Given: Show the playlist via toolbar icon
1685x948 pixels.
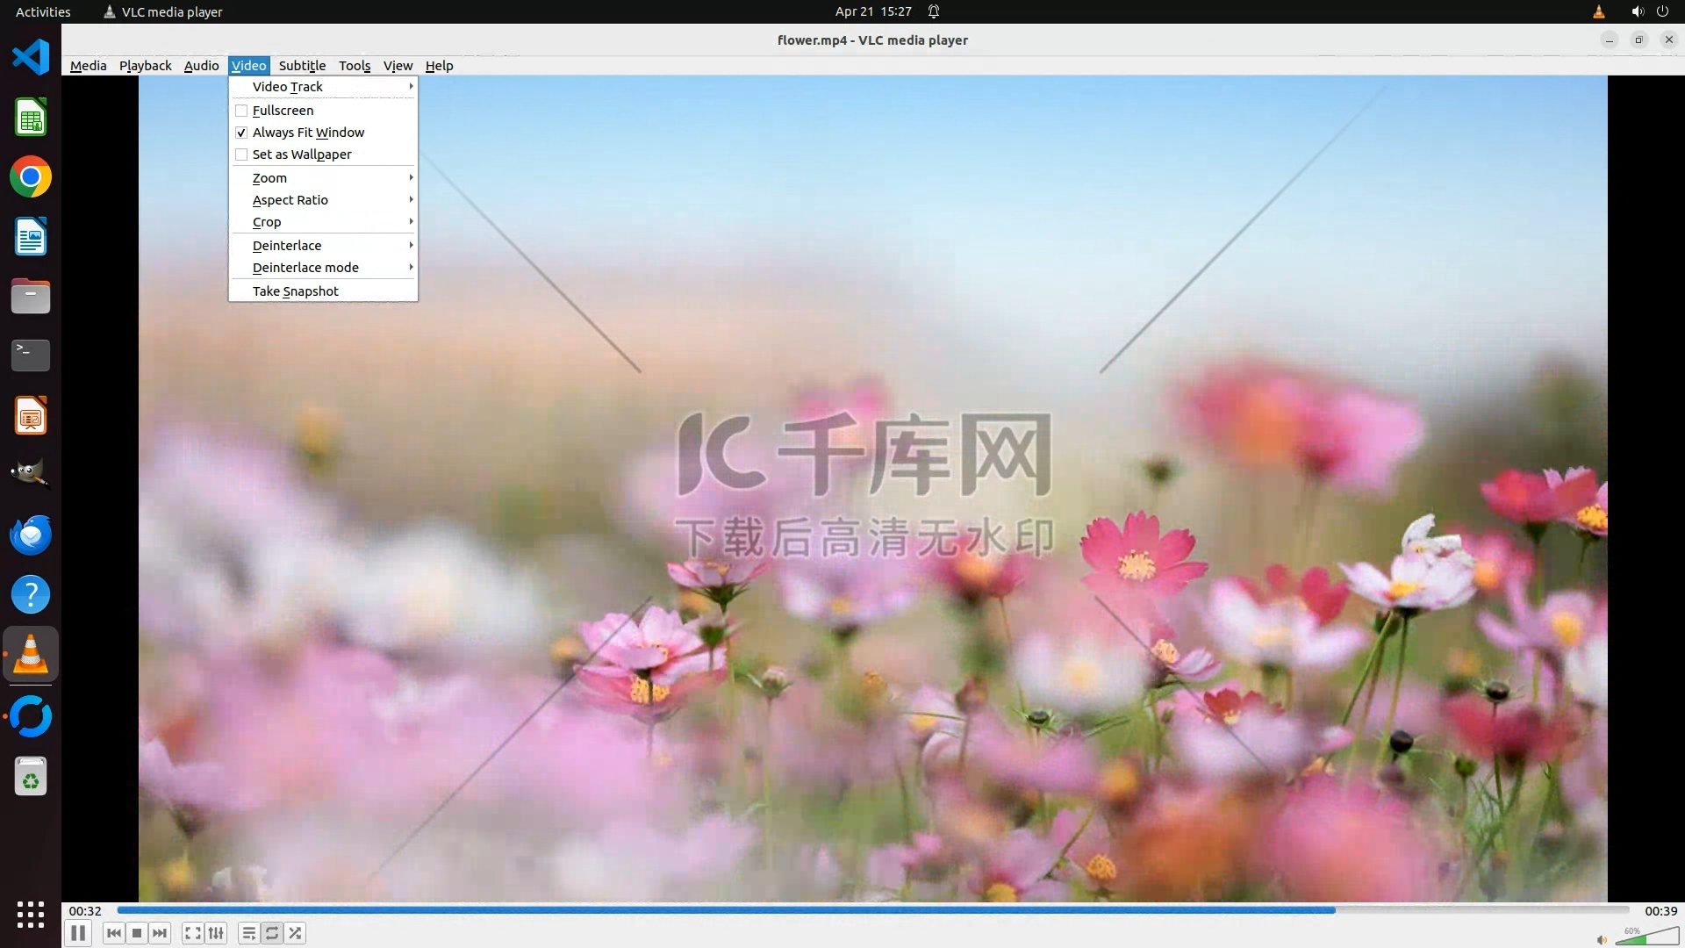Looking at the screenshot, I should [249, 933].
